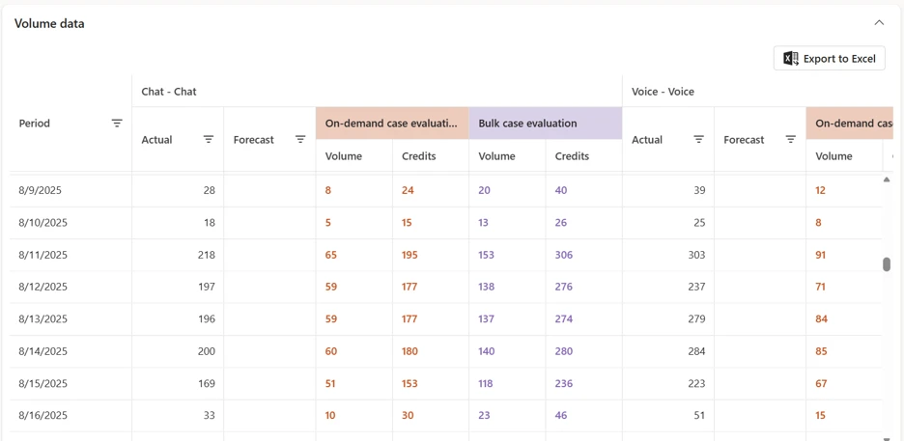Screen dimensions: 904x441
Task: Click the Volume header under Bulk case evaluation
Action: [x=496, y=156]
